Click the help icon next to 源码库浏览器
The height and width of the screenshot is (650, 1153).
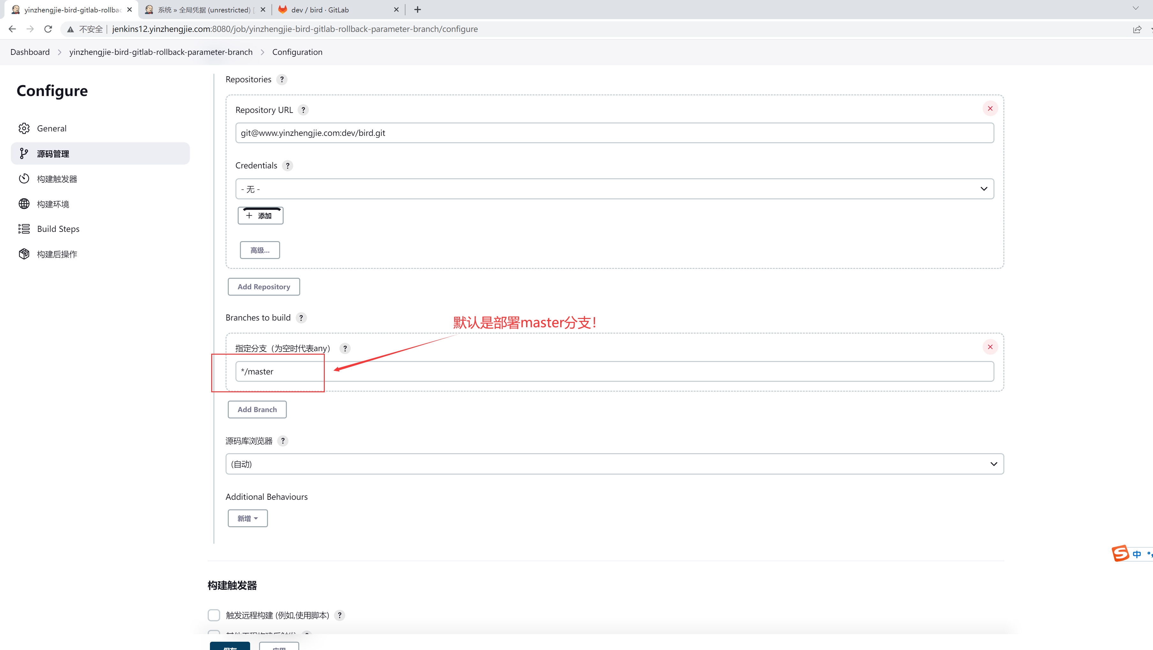tap(283, 441)
